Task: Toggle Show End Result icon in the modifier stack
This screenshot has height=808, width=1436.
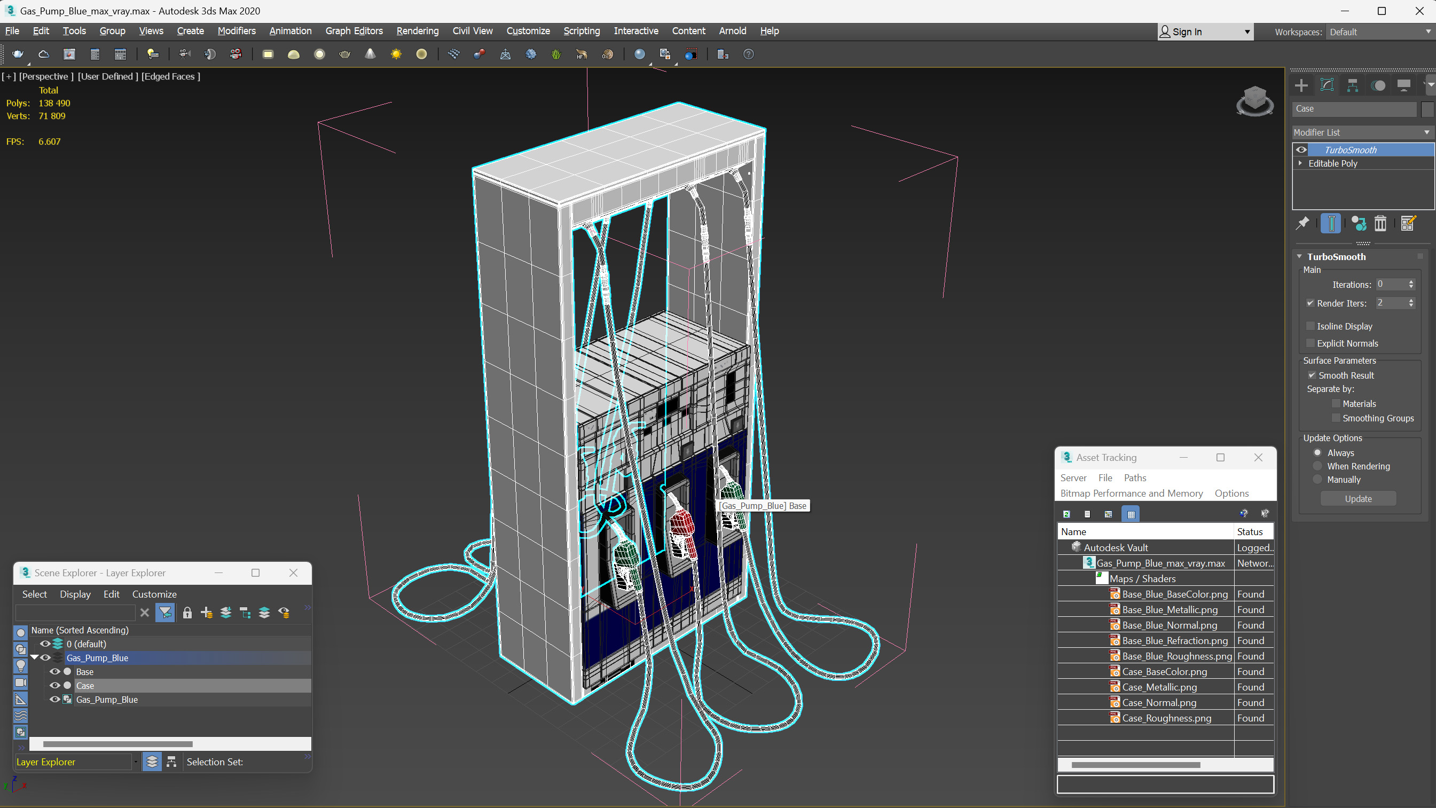Action: [1331, 224]
